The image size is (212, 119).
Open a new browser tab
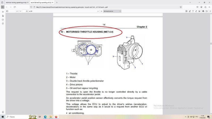(x=57, y=2)
